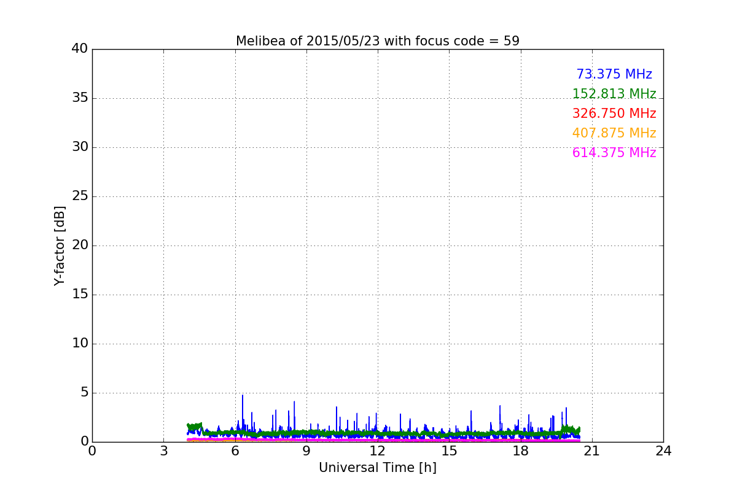Click the Universal Time [h] axis label

[x=378, y=468]
